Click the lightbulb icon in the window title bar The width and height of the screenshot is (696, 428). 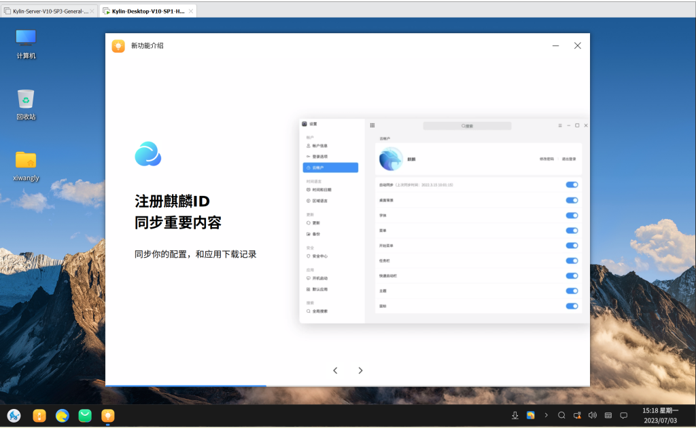click(118, 45)
